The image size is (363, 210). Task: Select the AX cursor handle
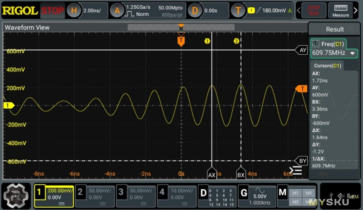pyautogui.click(x=212, y=174)
